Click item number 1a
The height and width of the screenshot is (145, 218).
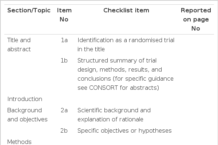pyautogui.click(x=64, y=40)
